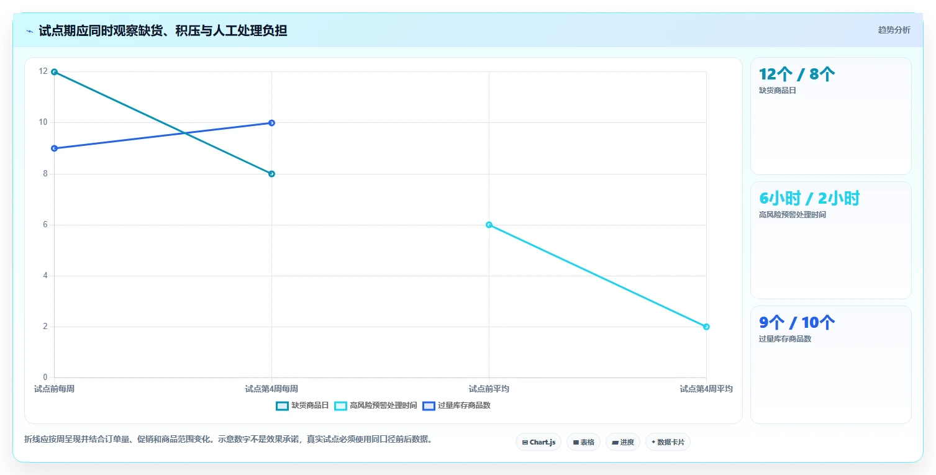Image resolution: width=936 pixels, height=475 pixels.
Task: Click the 表格 tag
Action: tap(583, 442)
